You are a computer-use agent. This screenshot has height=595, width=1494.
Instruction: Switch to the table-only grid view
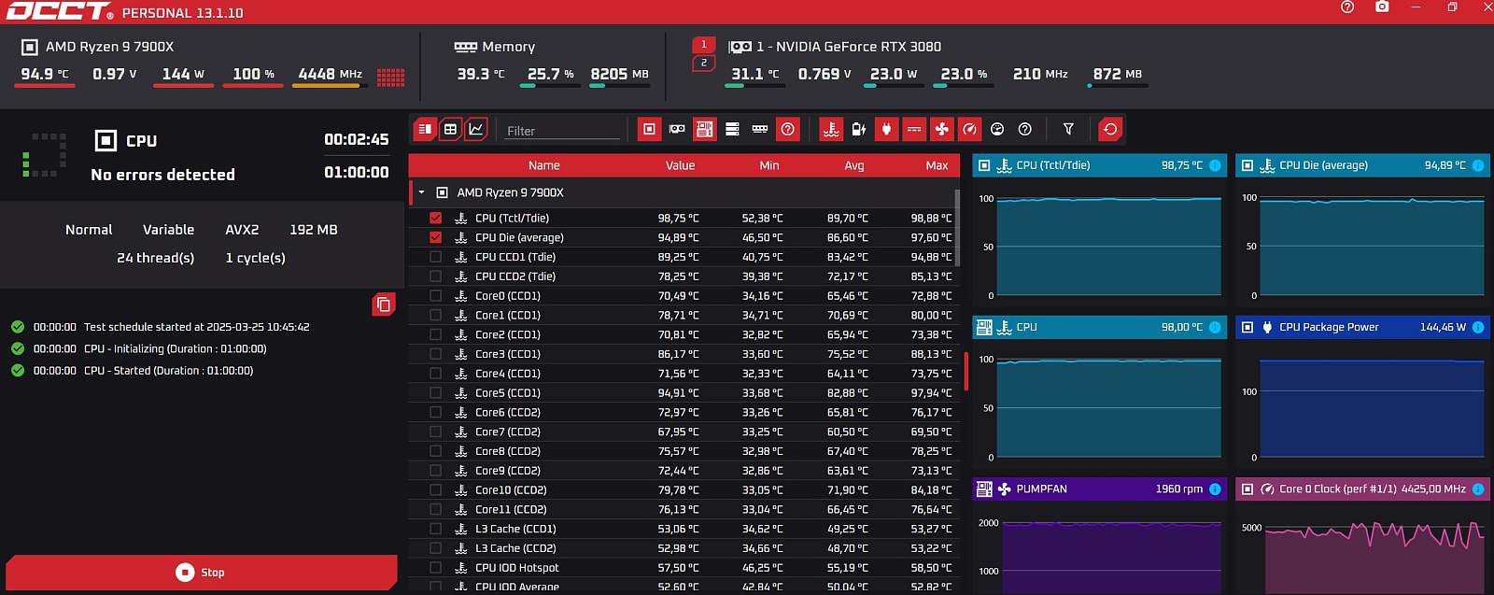pos(450,129)
